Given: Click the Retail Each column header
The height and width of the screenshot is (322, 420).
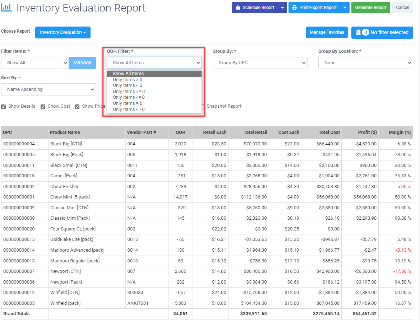Looking at the screenshot, I should 211,132.
